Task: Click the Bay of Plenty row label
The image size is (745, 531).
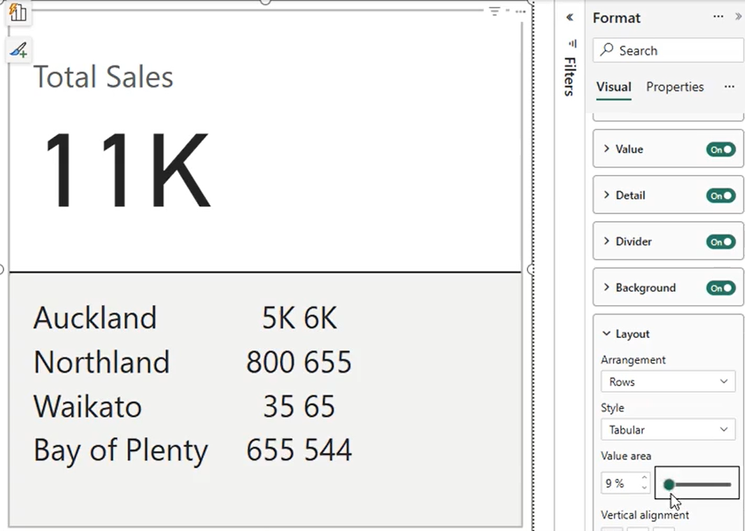Action: click(121, 451)
